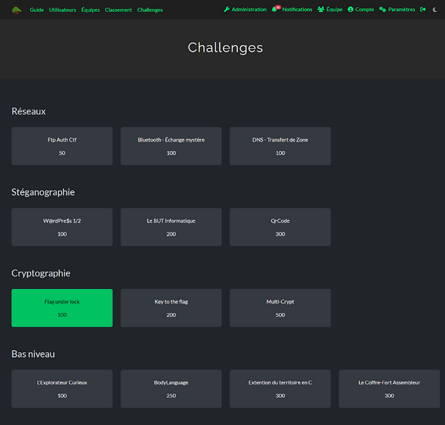Open Notifications link text

pos(297,9)
